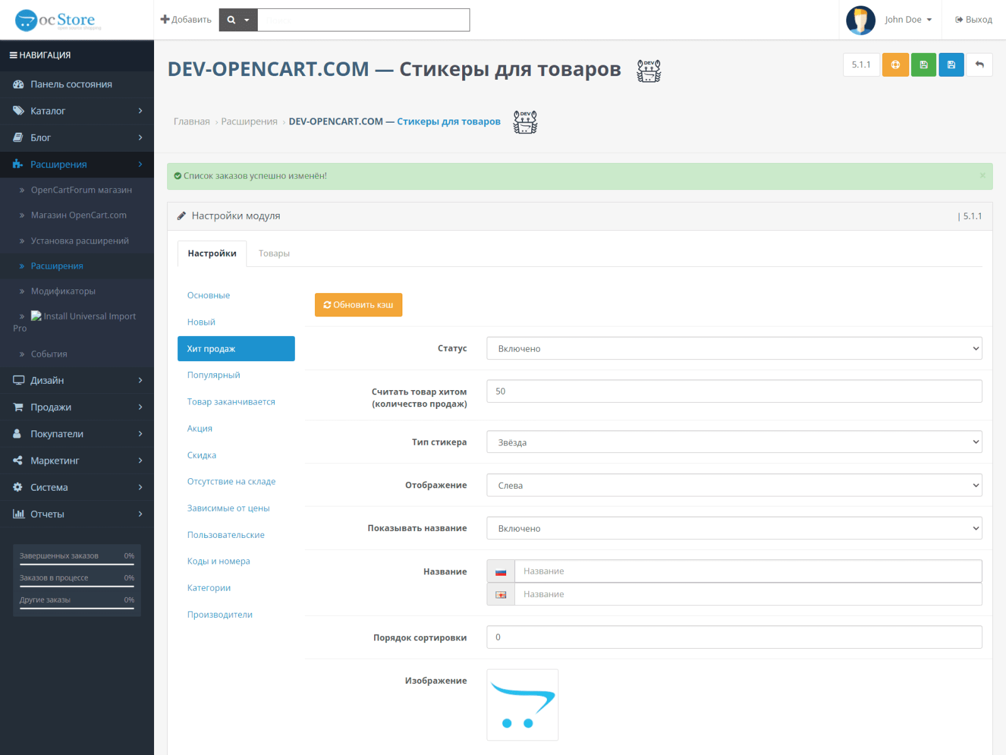Edit the Порядок сортировки field
The height and width of the screenshot is (755, 1006).
point(734,637)
